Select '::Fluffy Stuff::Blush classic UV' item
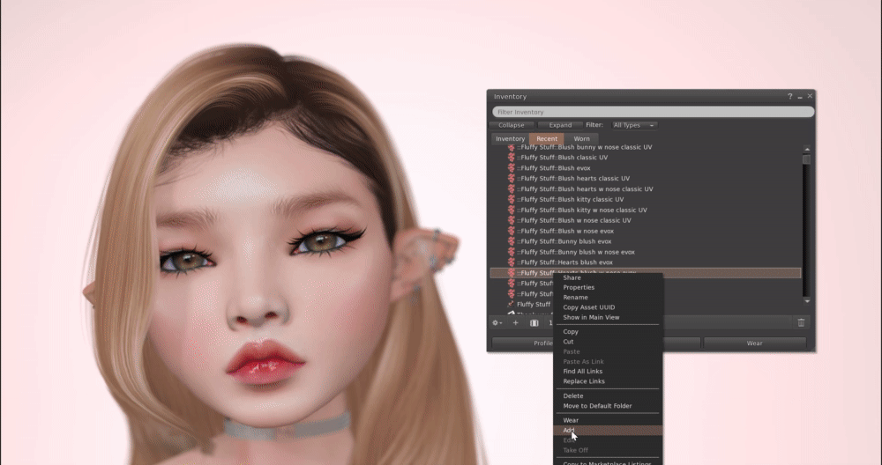 (x=562, y=158)
